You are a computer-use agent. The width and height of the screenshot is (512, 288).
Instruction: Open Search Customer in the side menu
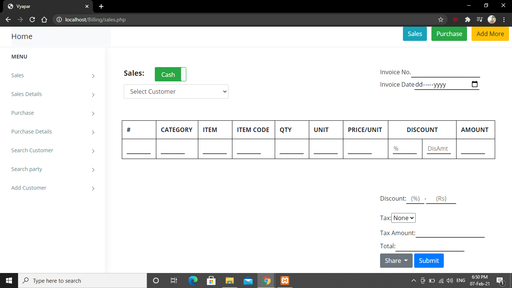pyautogui.click(x=32, y=150)
